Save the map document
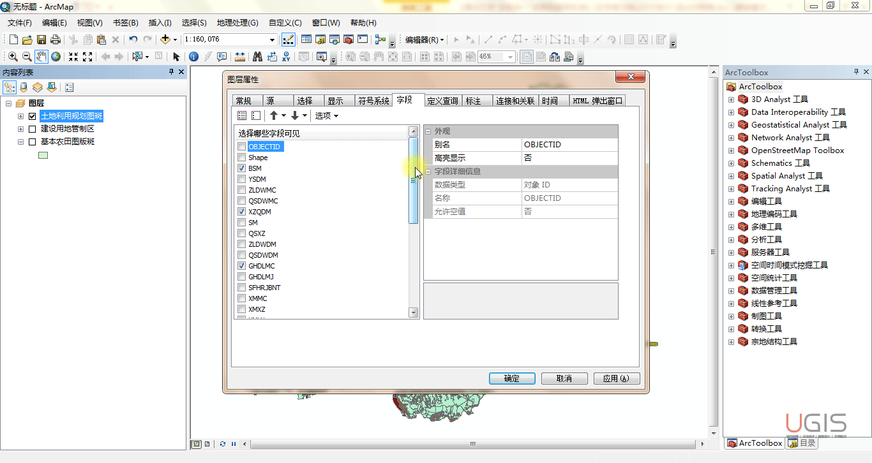The width and height of the screenshot is (872, 463). coord(41,40)
